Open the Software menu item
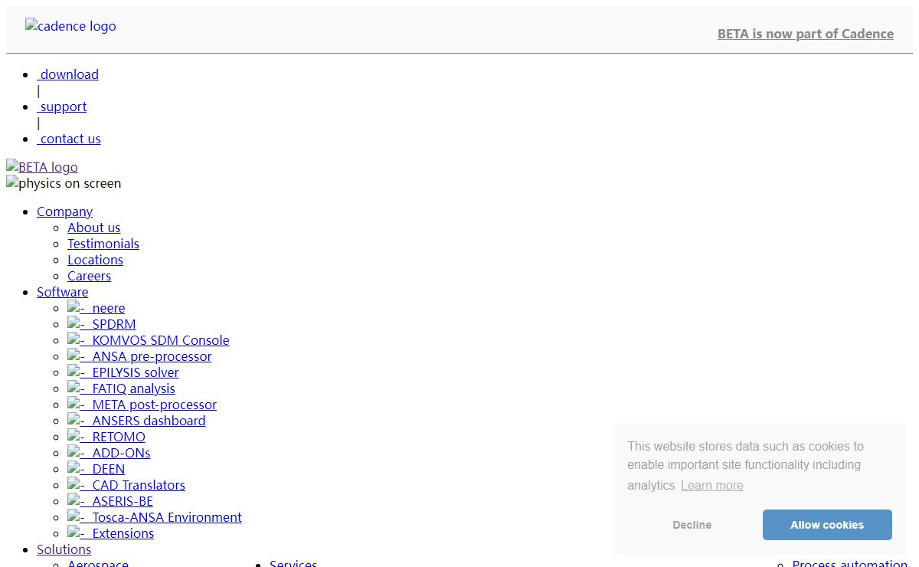 (x=62, y=292)
